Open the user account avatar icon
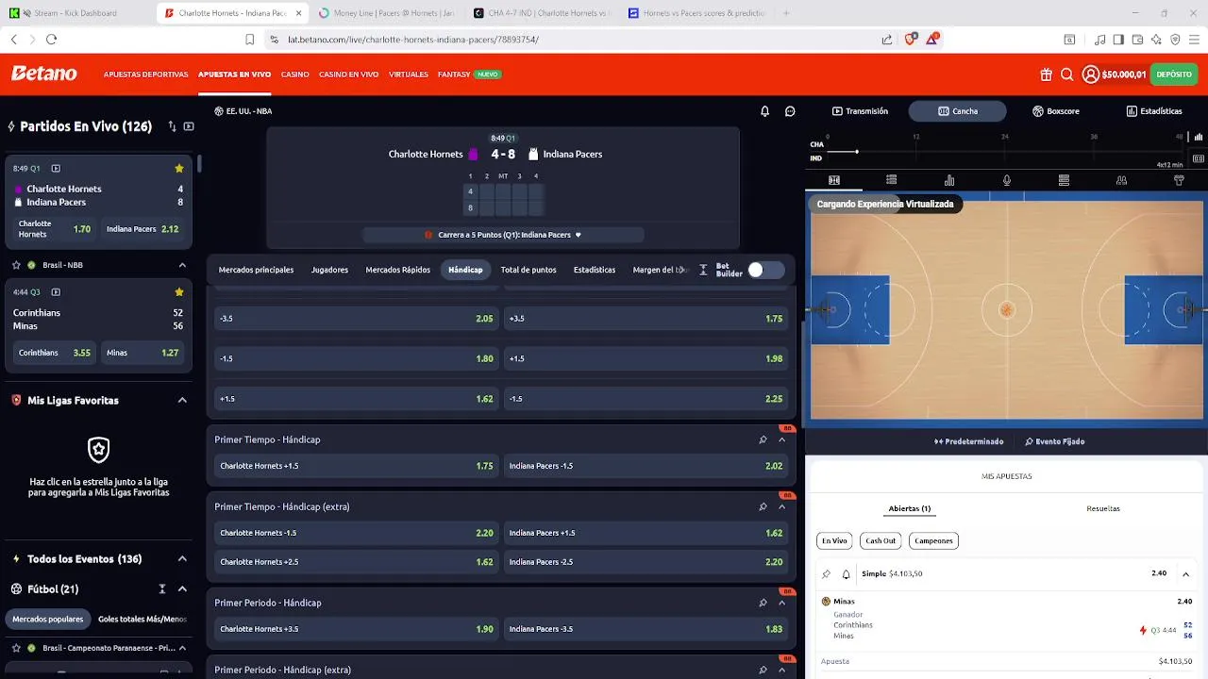The width and height of the screenshot is (1208, 679). pos(1090,75)
